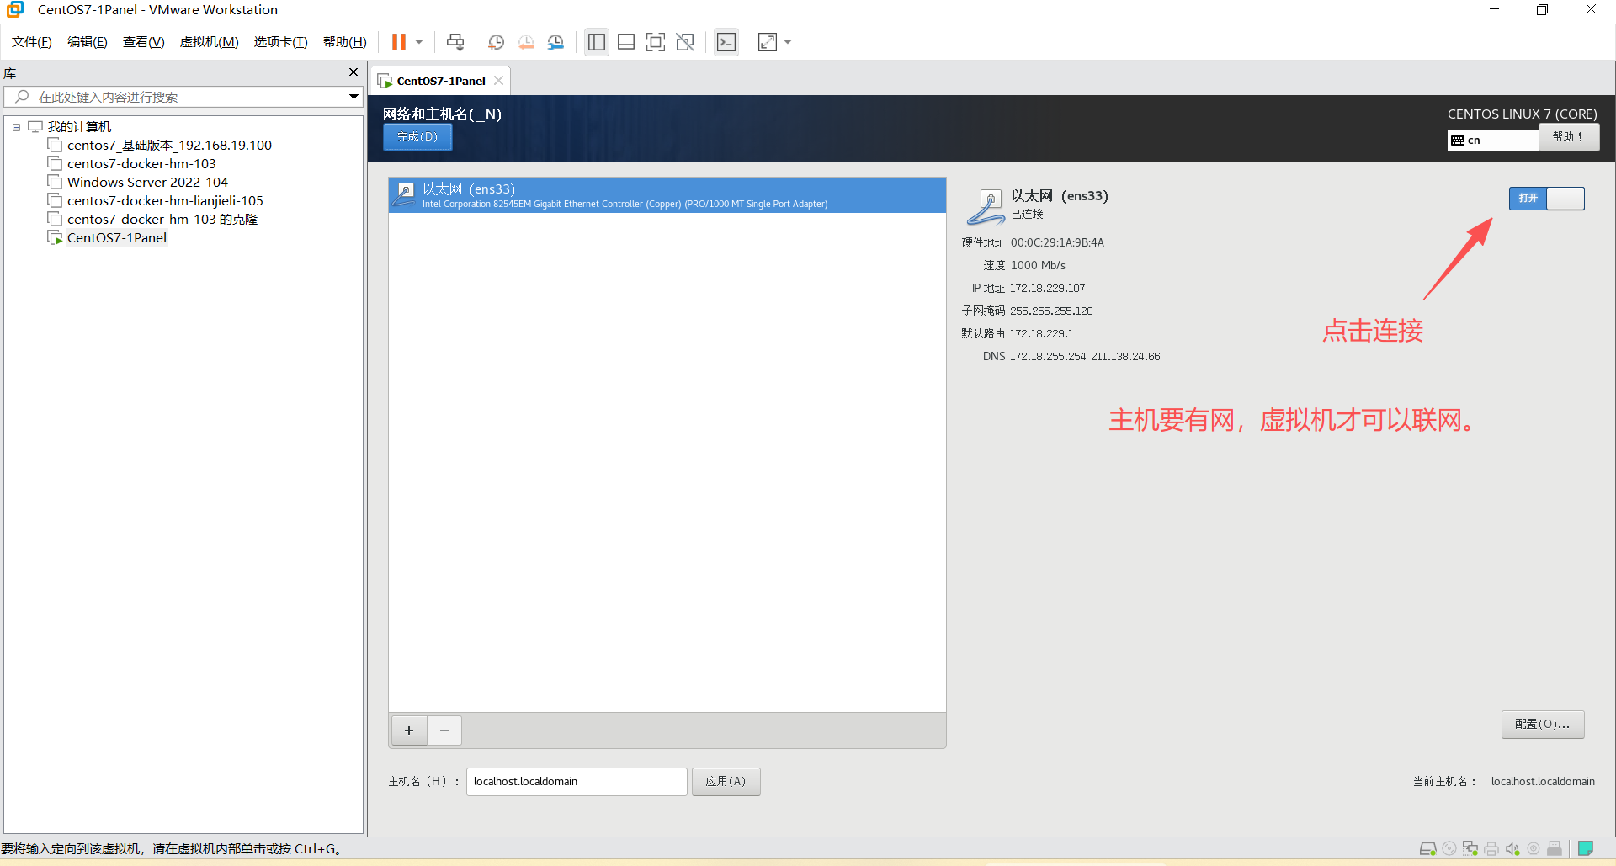Image resolution: width=1616 pixels, height=866 pixels.
Task: Click the 应用(A) apply button
Action: click(x=726, y=781)
